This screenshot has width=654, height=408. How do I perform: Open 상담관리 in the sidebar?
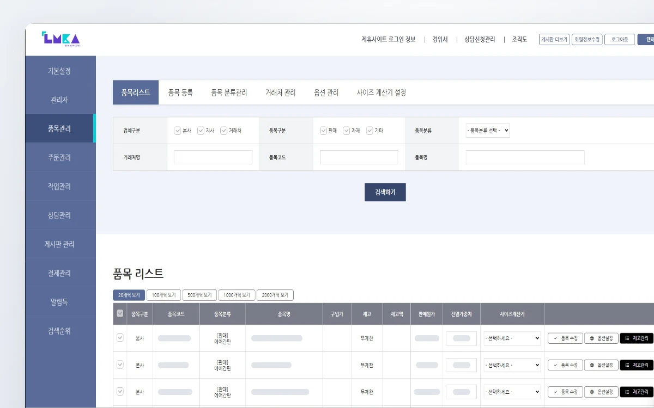point(59,215)
